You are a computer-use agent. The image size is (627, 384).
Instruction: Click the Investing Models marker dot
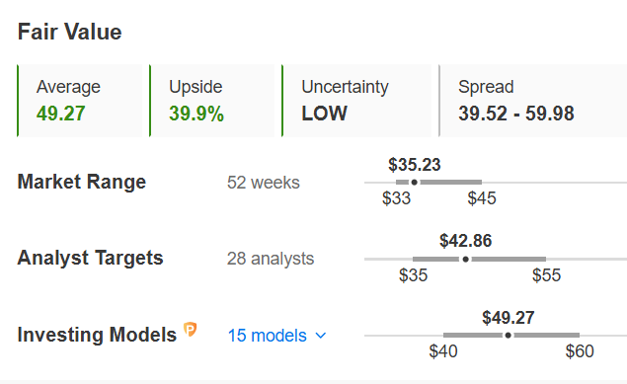(x=508, y=336)
